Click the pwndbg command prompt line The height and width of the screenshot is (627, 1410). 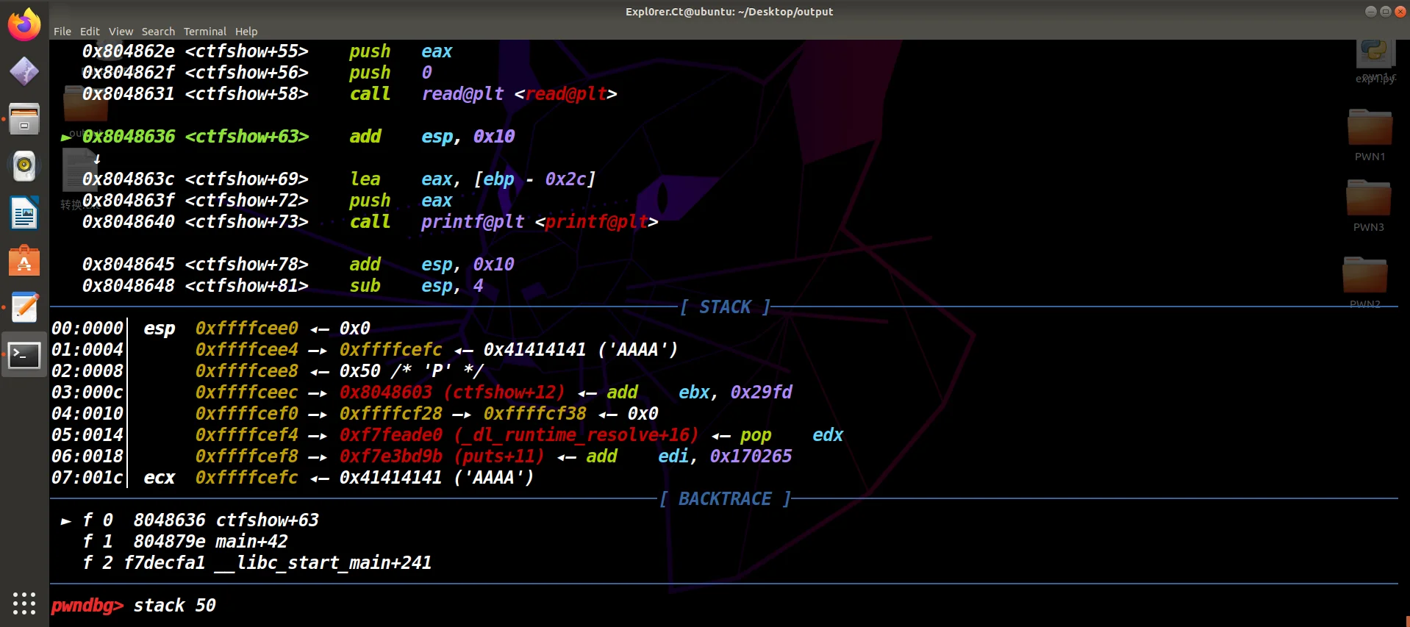point(441,606)
